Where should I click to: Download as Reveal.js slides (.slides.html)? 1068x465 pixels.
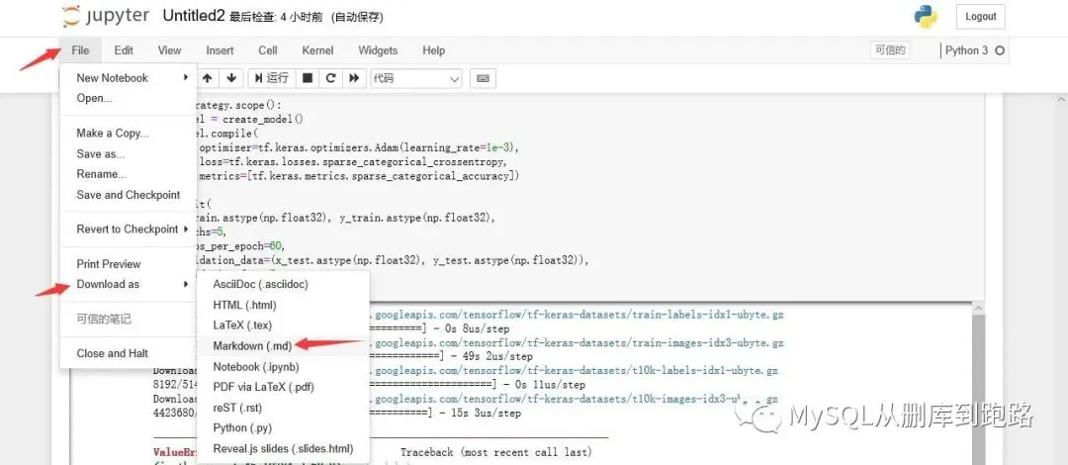tap(283, 448)
